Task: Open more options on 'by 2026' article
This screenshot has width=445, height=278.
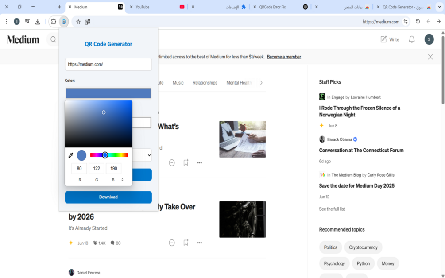Action: tap(200, 243)
